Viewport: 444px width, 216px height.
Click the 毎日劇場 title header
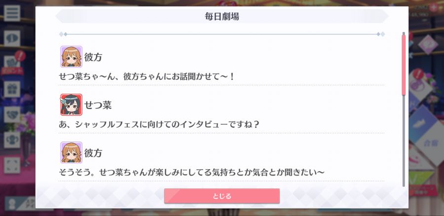click(222, 16)
